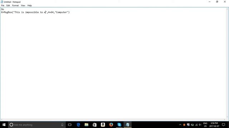
Task: Open the volume speaker tray icon
Action: point(200,125)
